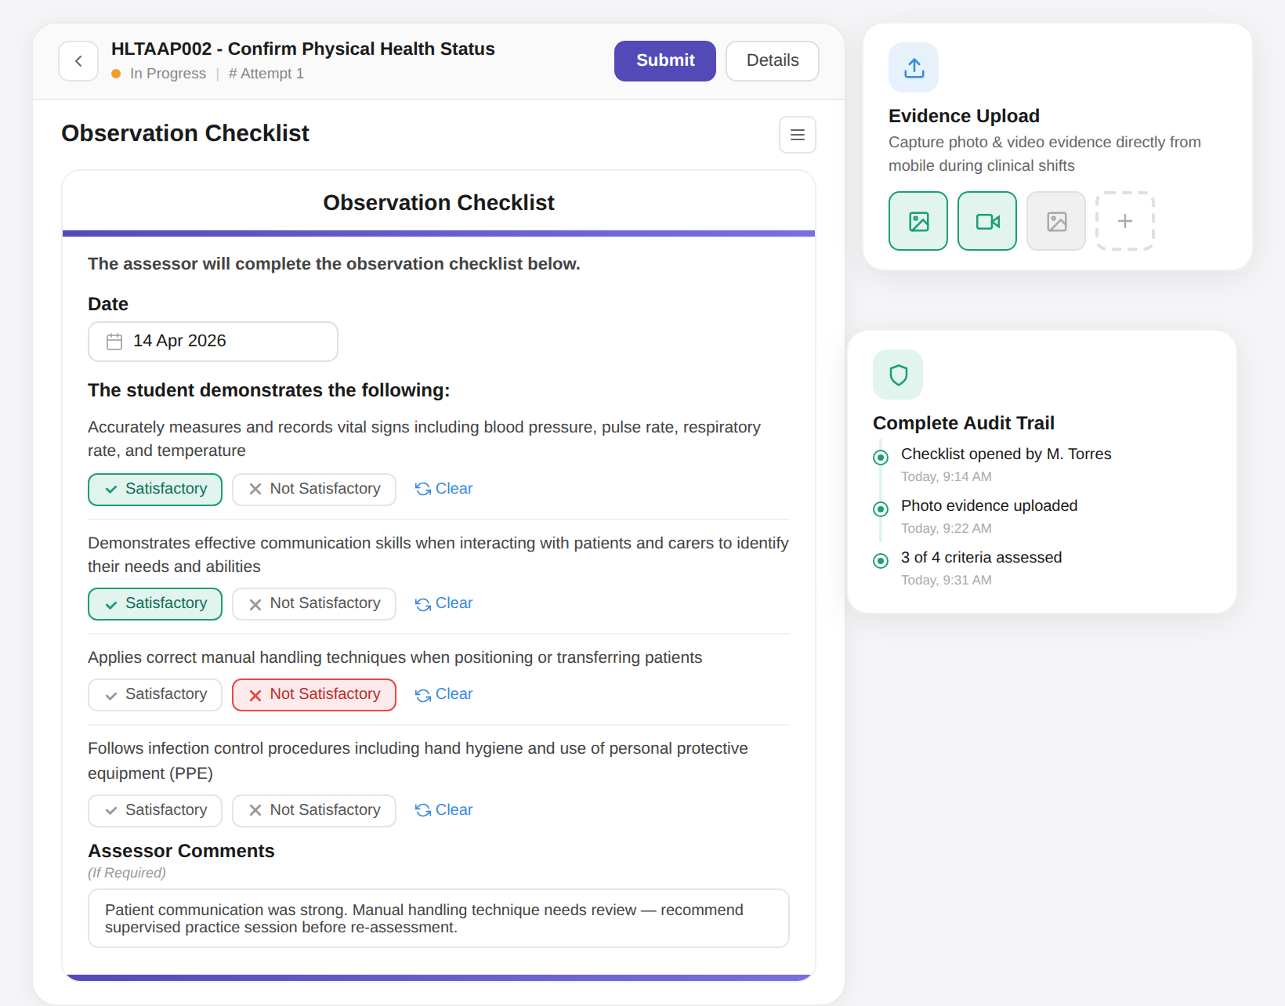Click the # Attempt 1 label
Viewport: 1285px width, 1006px height.
(x=266, y=74)
